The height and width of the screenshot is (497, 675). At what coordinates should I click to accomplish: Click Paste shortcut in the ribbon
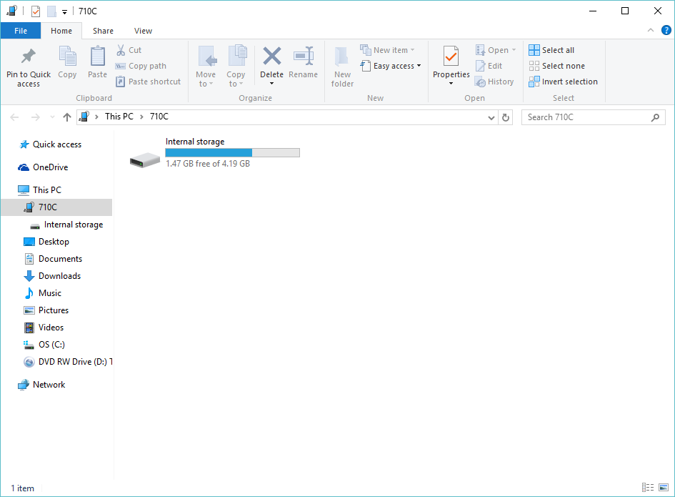[x=148, y=82]
